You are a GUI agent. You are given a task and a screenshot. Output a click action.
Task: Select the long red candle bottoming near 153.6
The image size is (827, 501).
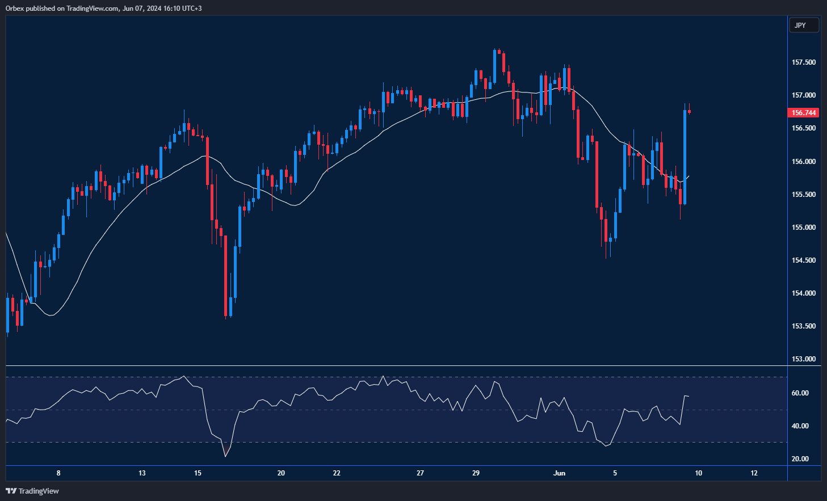coord(226,275)
